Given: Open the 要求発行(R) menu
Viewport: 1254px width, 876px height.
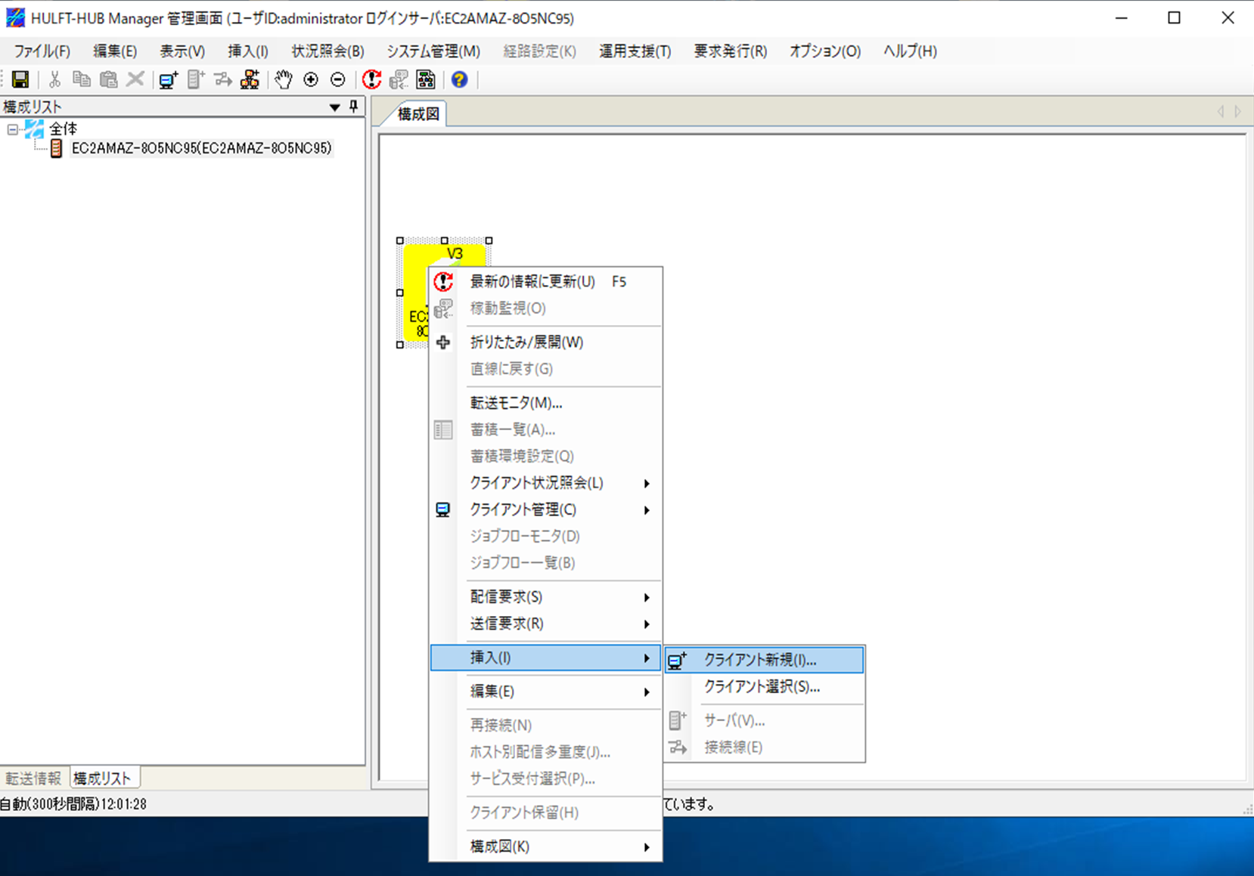Looking at the screenshot, I should point(730,51).
